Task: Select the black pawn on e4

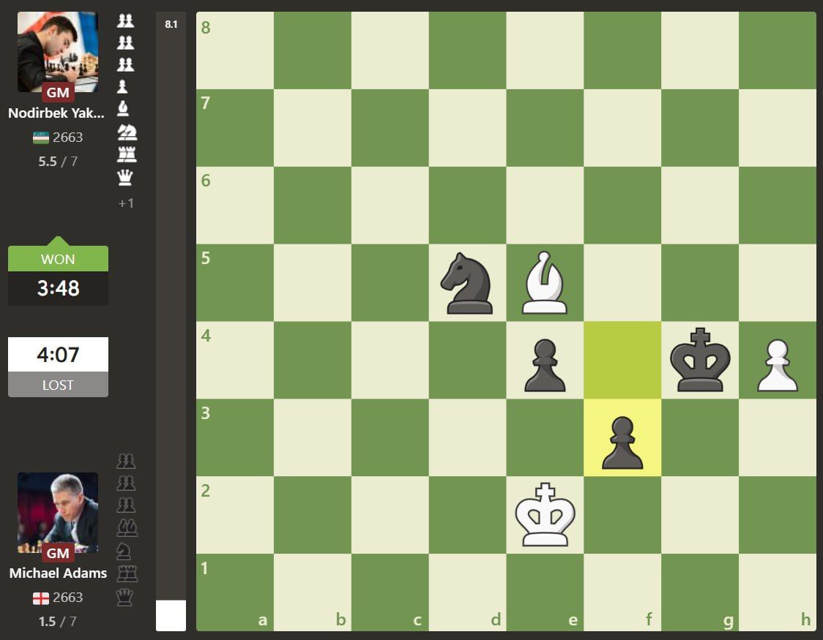Action: [x=545, y=365]
